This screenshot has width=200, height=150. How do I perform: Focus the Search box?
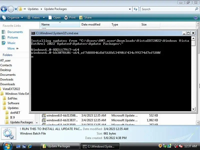point(168,9)
